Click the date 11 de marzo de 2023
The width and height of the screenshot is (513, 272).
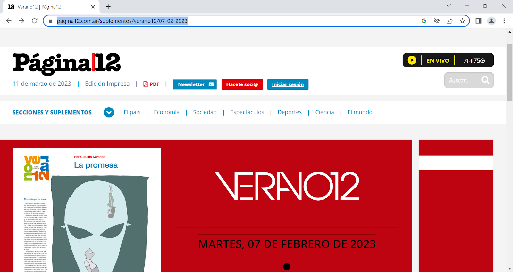pyautogui.click(x=42, y=84)
